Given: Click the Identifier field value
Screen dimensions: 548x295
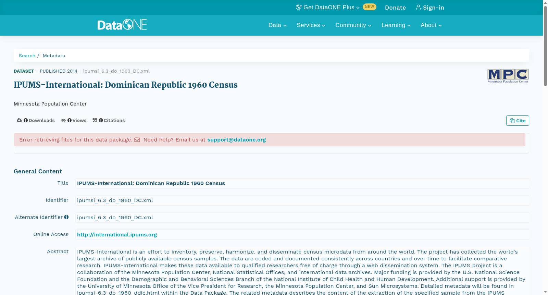Looking at the screenshot, I should (x=302, y=200).
